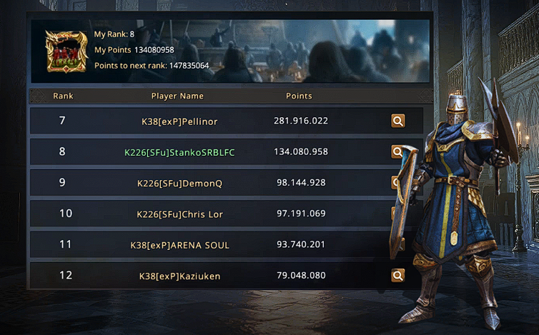This screenshot has width=539, height=335.
Task: Sort by the Points column header
Action: pos(299,96)
